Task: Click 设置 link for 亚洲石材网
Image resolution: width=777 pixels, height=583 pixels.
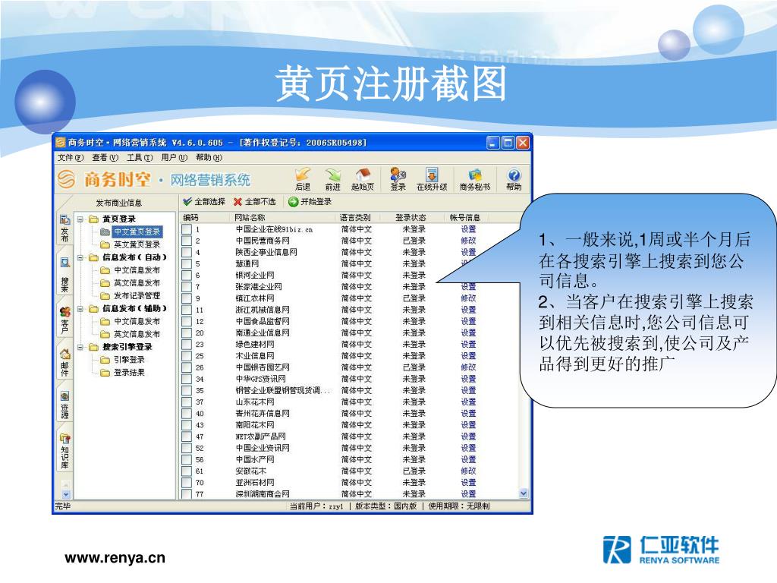Action: pos(468,482)
